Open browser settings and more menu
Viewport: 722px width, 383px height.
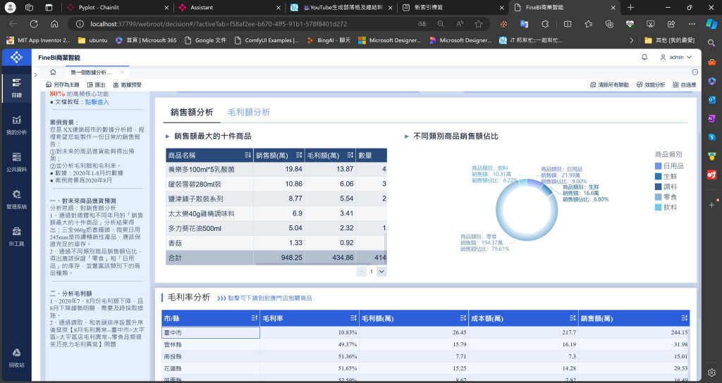(x=692, y=24)
